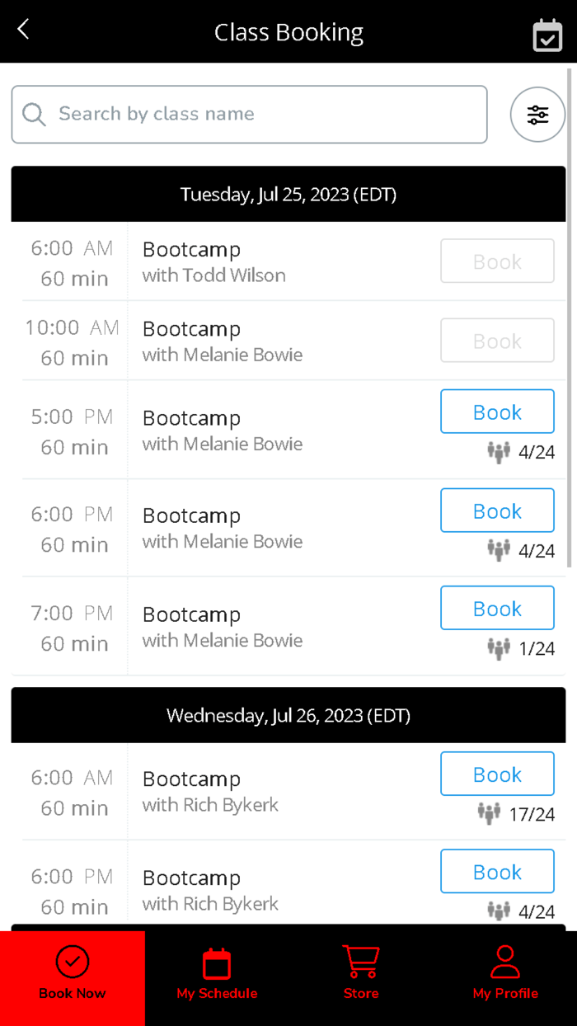Select the Wednesday, Jul 26 date header
This screenshot has height=1026, width=577.
point(288,715)
